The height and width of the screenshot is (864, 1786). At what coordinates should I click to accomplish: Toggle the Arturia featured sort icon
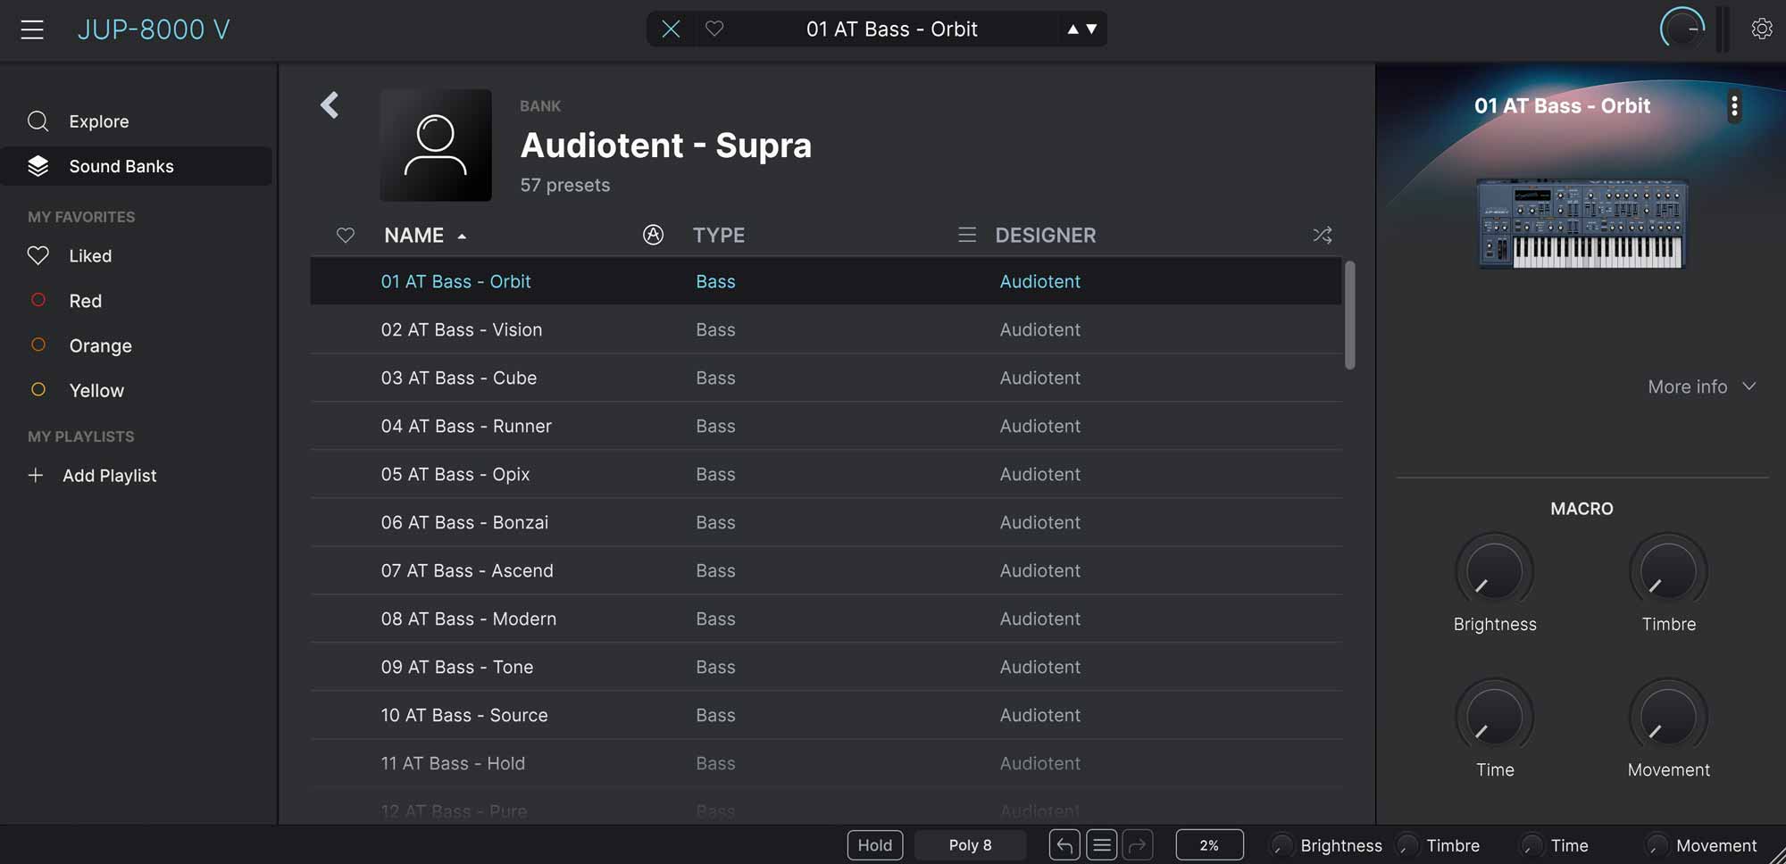point(653,235)
